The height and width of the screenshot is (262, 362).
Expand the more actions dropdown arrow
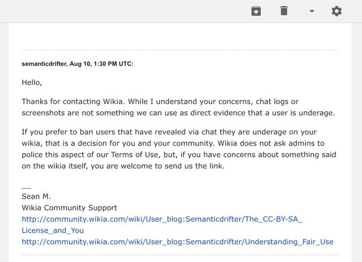coord(312,11)
